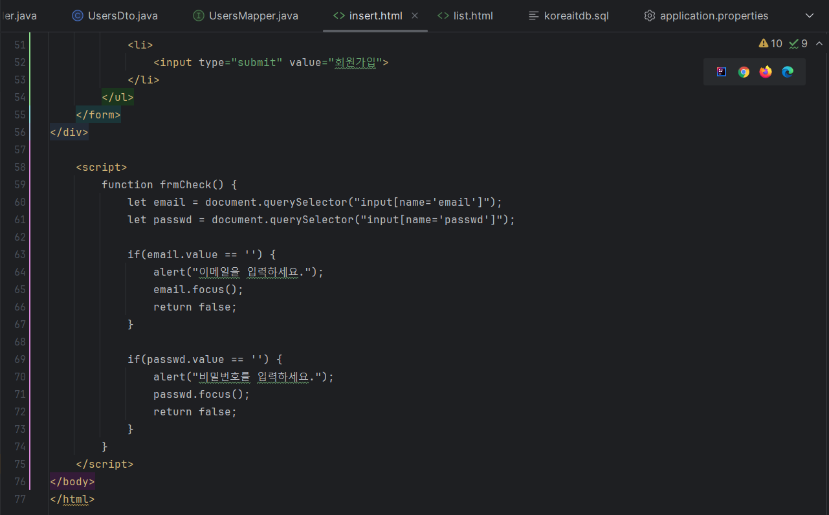Click the insert.html file type icon

pos(338,16)
